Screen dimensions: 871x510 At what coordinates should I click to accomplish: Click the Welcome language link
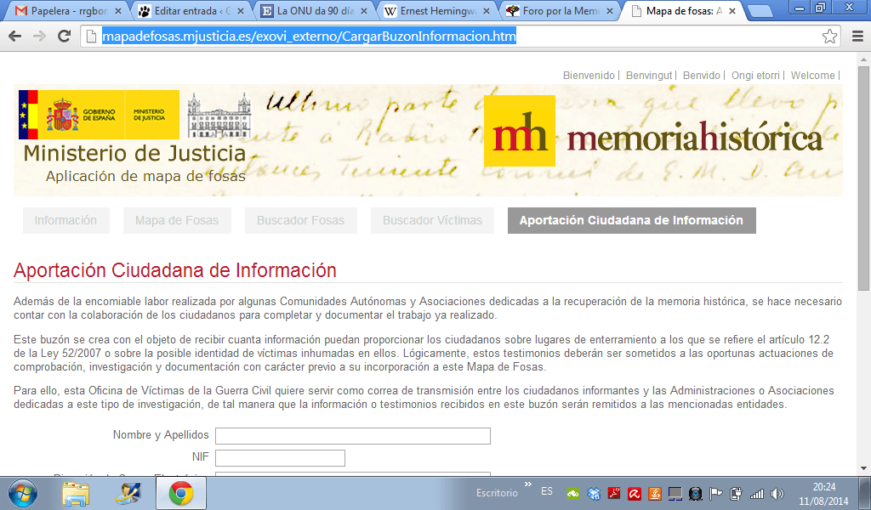coord(812,76)
